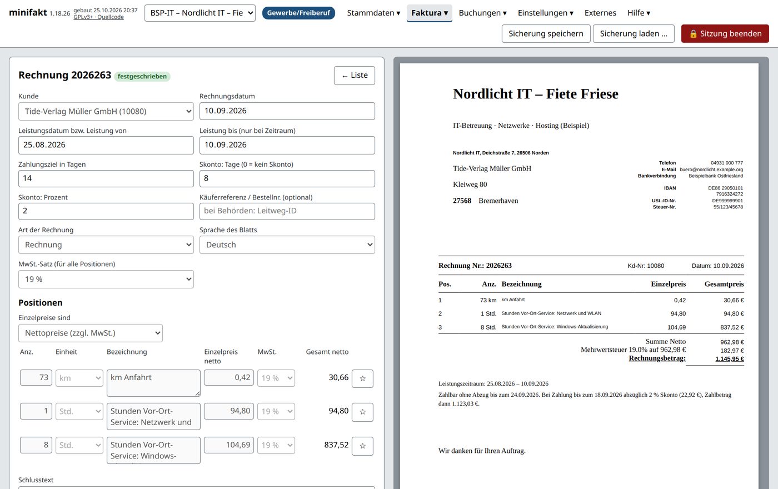Click the Leistungsdatum bzw. Leistung von field
778x489 pixels.
pyautogui.click(x=106, y=145)
